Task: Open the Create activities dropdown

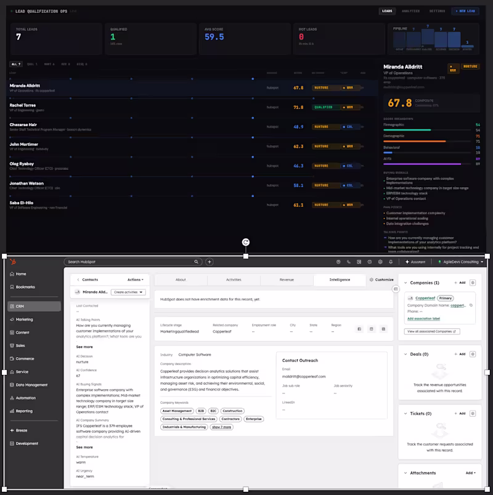Action: pos(128,292)
